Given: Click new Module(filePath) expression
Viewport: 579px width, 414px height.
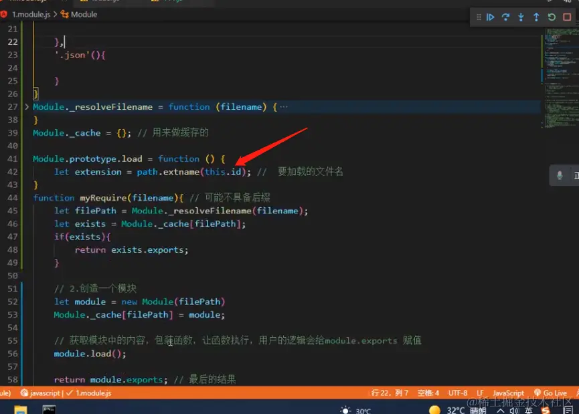Looking at the screenshot, I should [x=173, y=302].
